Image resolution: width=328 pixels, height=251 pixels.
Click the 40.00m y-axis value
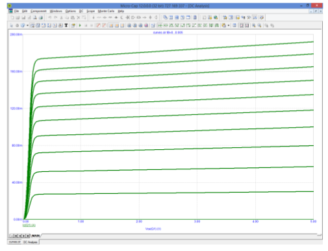(17, 182)
